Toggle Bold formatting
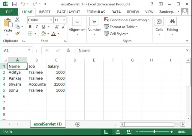The height and width of the screenshot is (136, 192). 30,27
